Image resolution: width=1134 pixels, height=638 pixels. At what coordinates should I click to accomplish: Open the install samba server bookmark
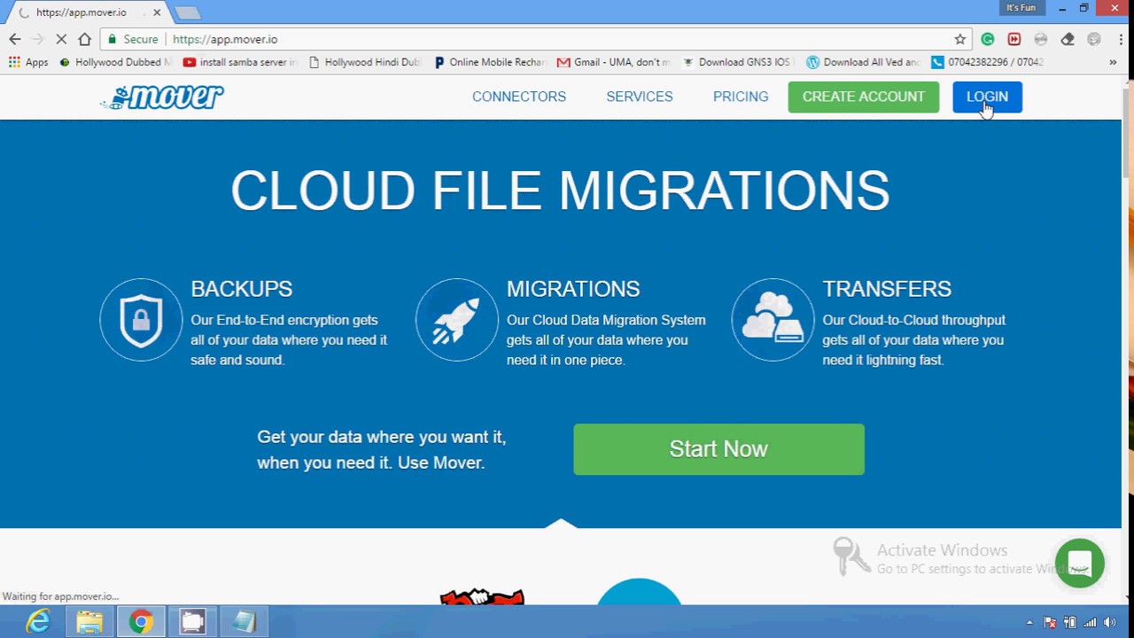click(240, 62)
